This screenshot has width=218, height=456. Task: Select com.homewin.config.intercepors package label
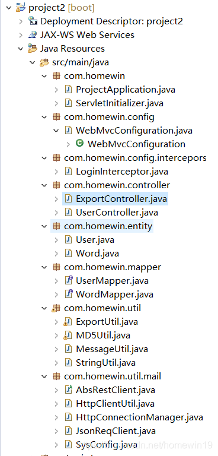pyautogui.click(x=135, y=158)
